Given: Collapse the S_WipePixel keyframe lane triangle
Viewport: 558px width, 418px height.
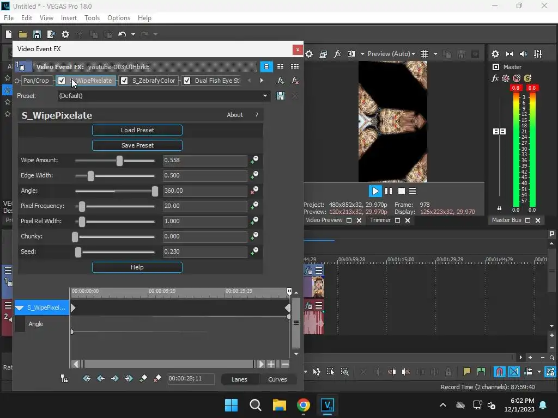Looking at the screenshot, I should 20,308.
